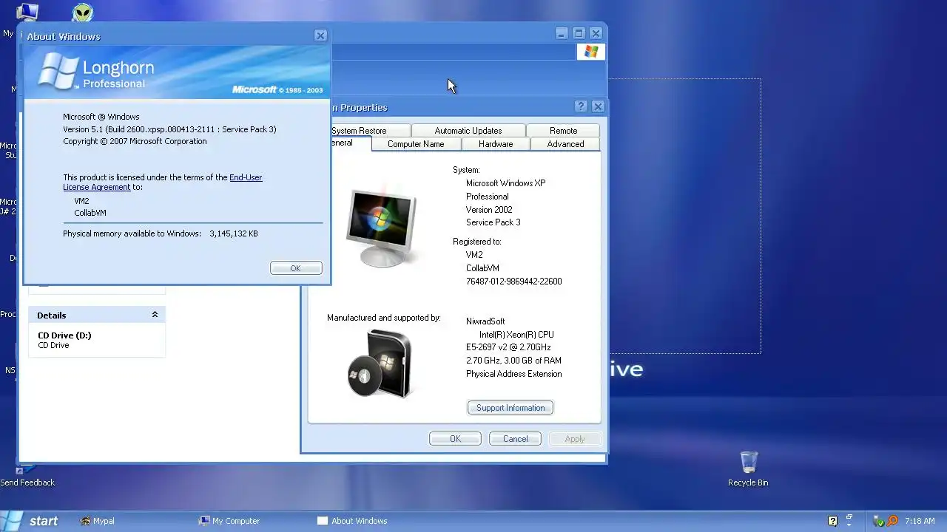Image resolution: width=947 pixels, height=532 pixels.
Task: Switch to About Windows taskbar button
Action: pos(353,521)
